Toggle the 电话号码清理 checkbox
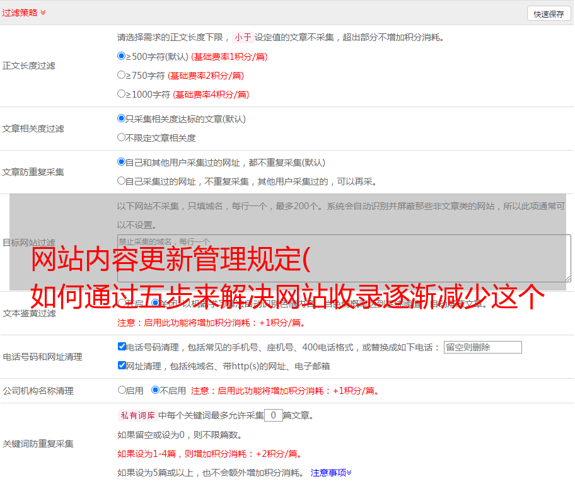This screenshot has height=484, width=575. [x=122, y=347]
